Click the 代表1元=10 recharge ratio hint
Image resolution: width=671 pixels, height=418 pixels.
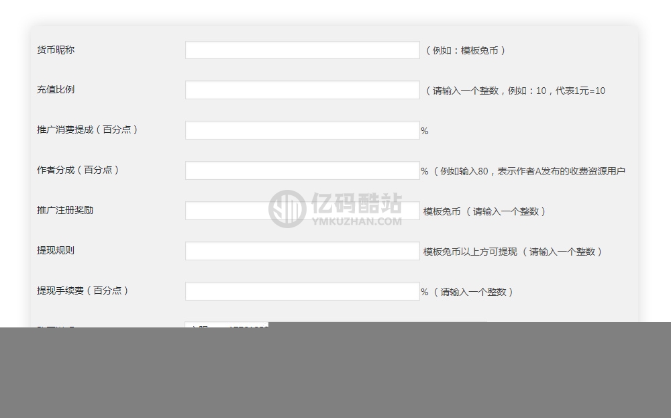click(580, 91)
